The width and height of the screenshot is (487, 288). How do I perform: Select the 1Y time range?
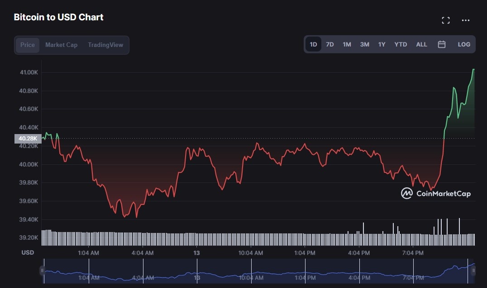point(382,44)
